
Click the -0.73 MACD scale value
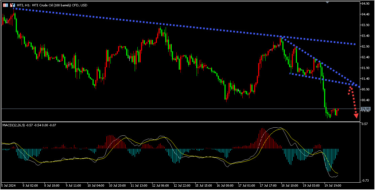pyautogui.click(x=365, y=181)
